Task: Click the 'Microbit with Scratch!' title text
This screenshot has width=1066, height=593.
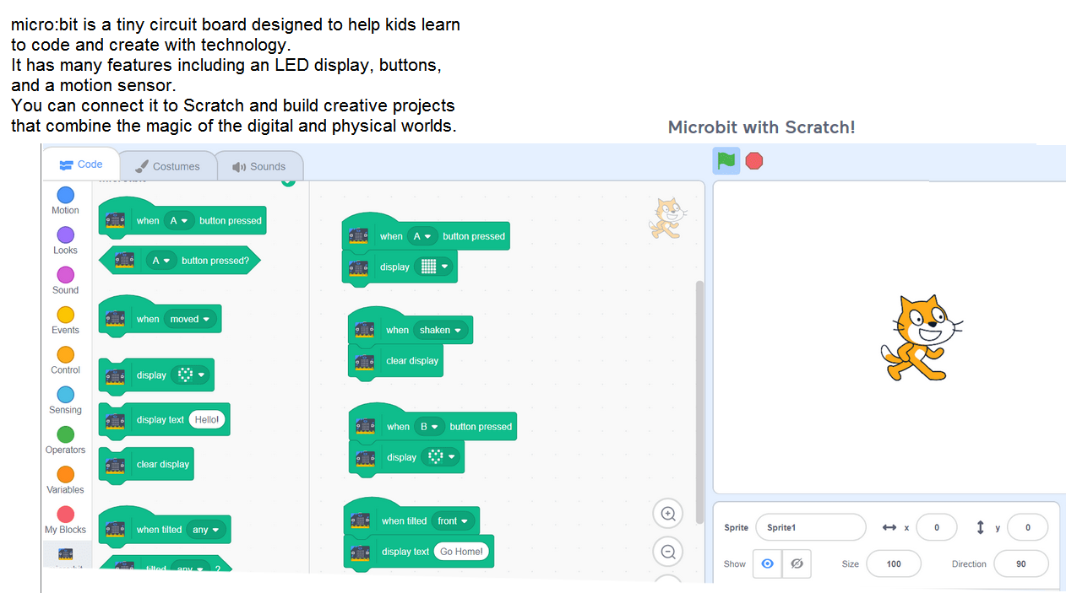Action: click(x=762, y=127)
